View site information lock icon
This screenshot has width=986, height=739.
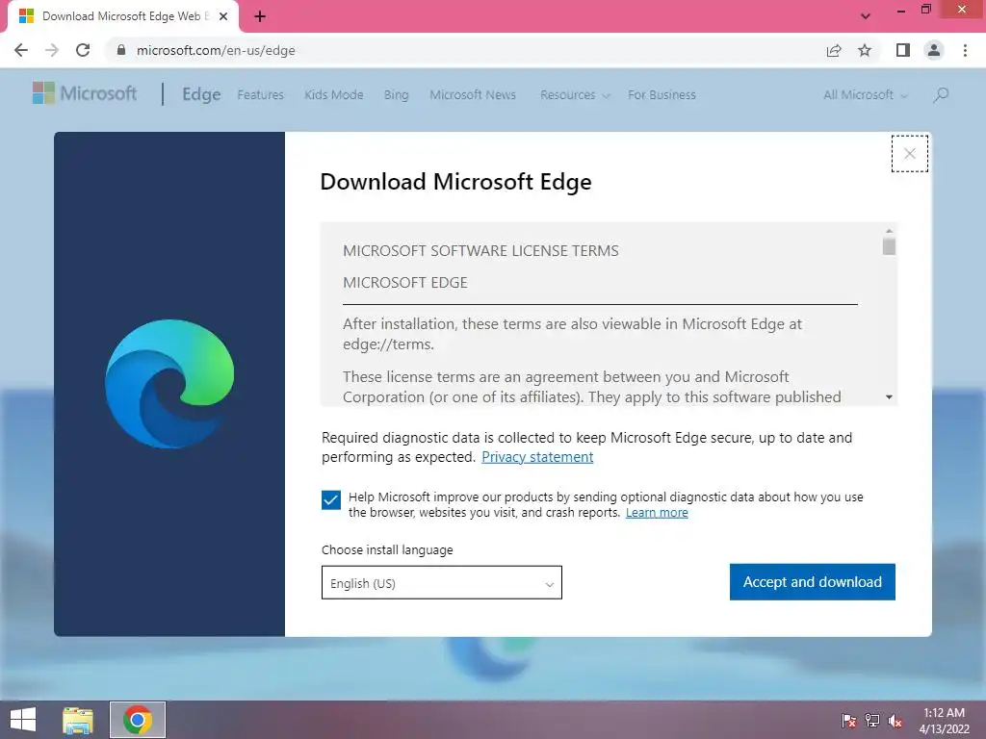[x=121, y=50]
